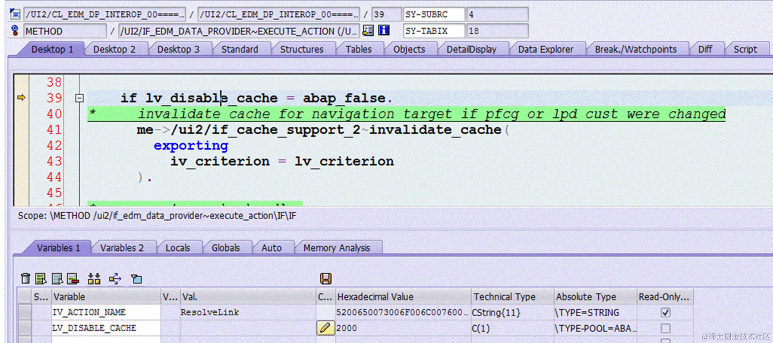Select the row selector for IV_ACTION_NAME
The width and height of the screenshot is (773, 343).
(x=25, y=312)
